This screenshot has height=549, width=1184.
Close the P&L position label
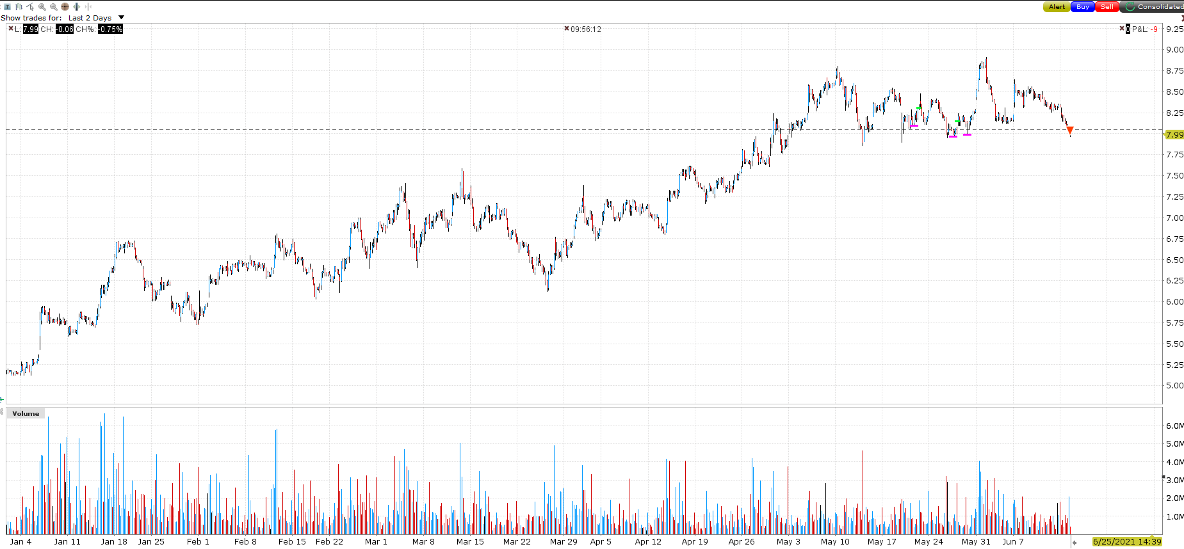tap(1121, 29)
